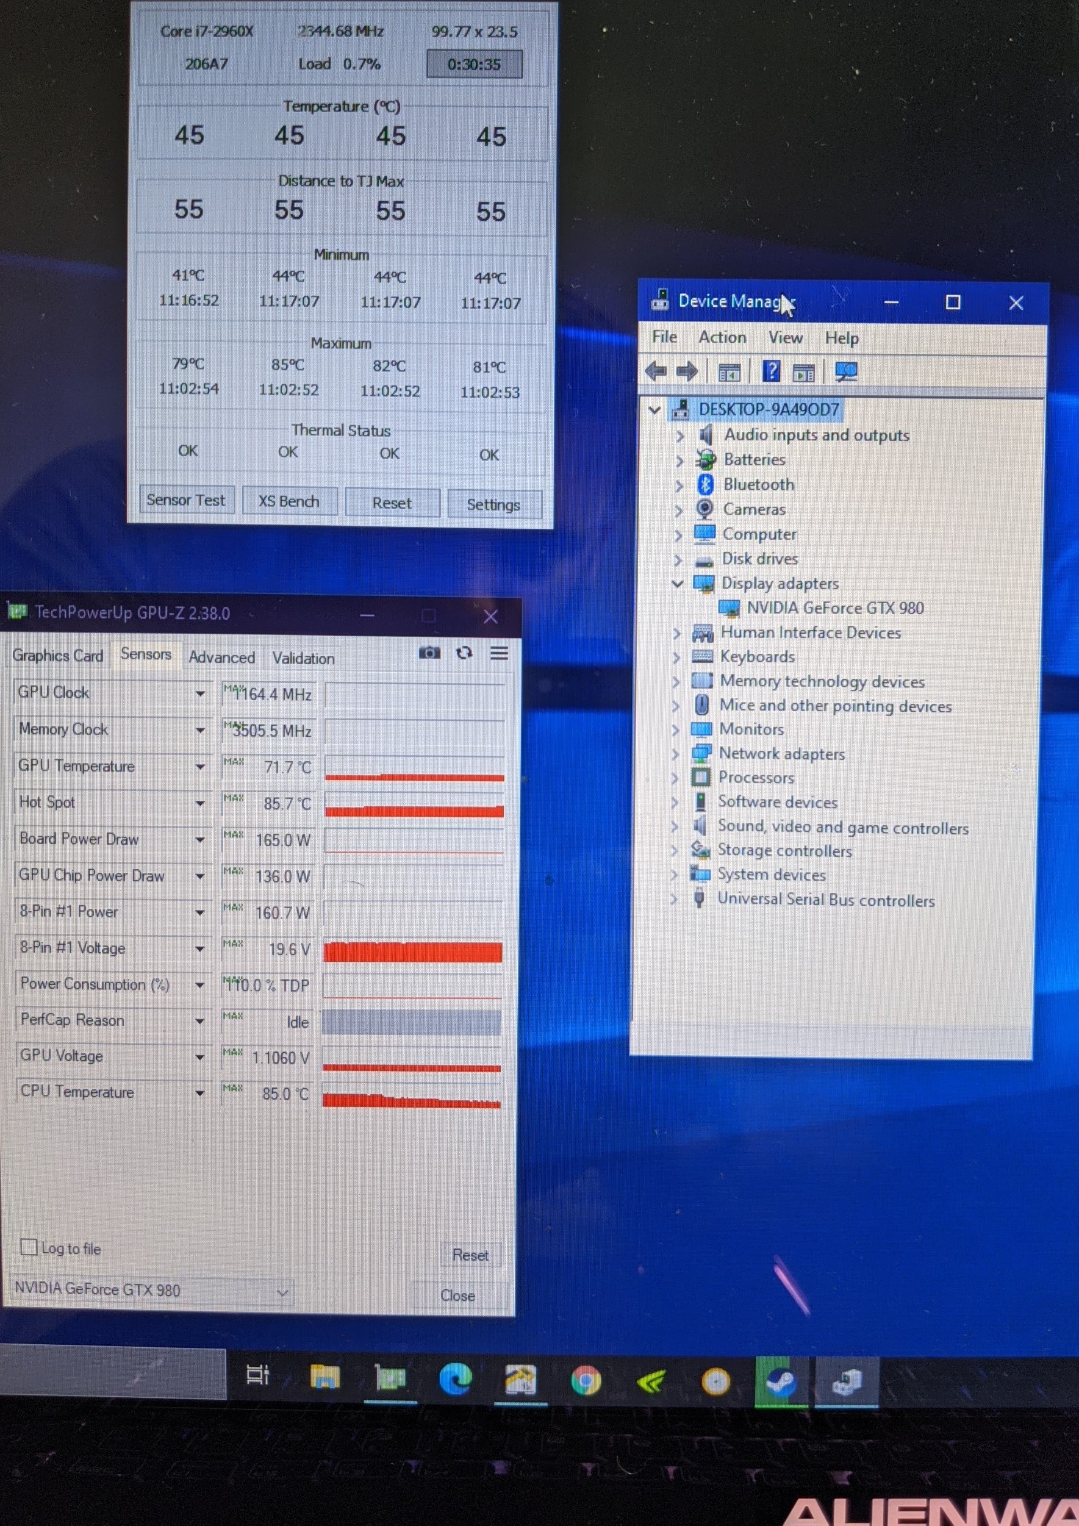Click Device Manager taskbar icon

[847, 1383]
